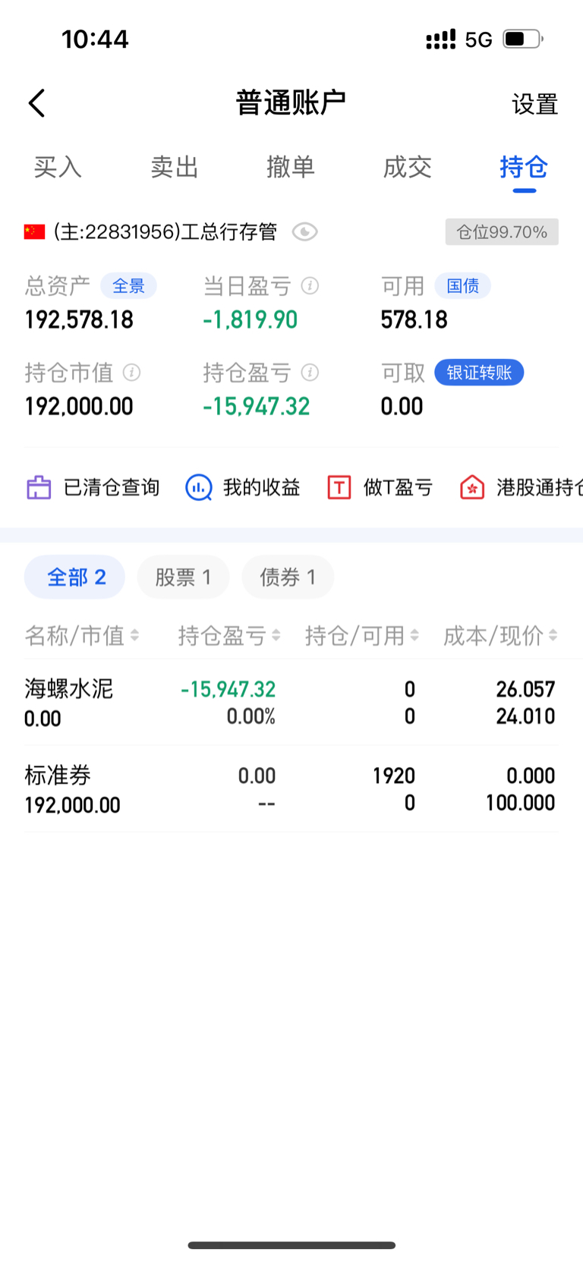Screen dimensions: 583x1262
Task: Tap the 做T盈亏 T icon
Action: click(x=339, y=487)
